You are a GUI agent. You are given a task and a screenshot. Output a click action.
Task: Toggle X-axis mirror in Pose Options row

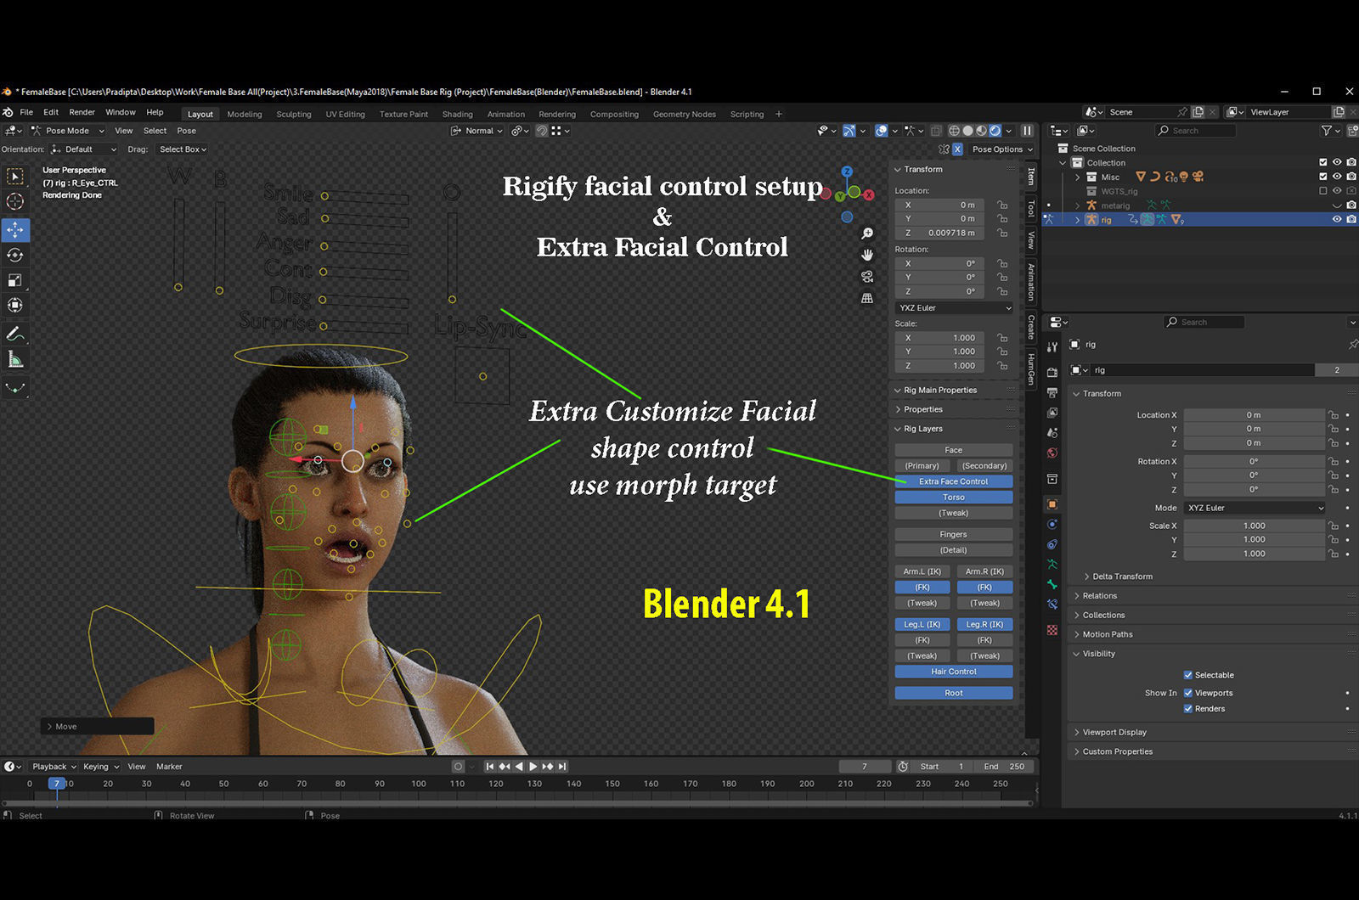coord(957,149)
